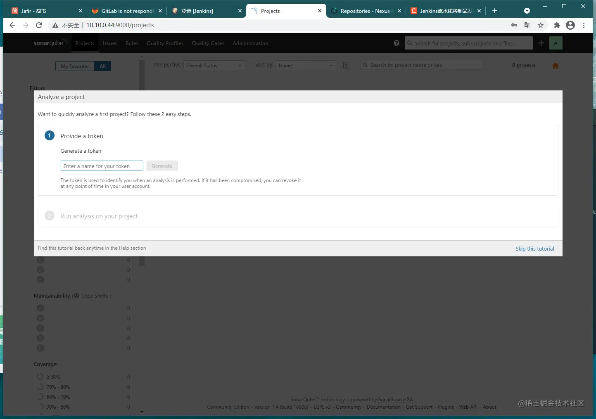The image size is (596, 419).
Task: Filter coverage by 30% - 50%
Action: [58, 407]
